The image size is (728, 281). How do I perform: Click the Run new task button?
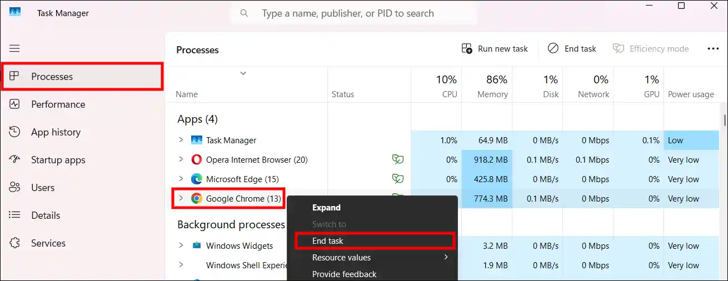(495, 49)
